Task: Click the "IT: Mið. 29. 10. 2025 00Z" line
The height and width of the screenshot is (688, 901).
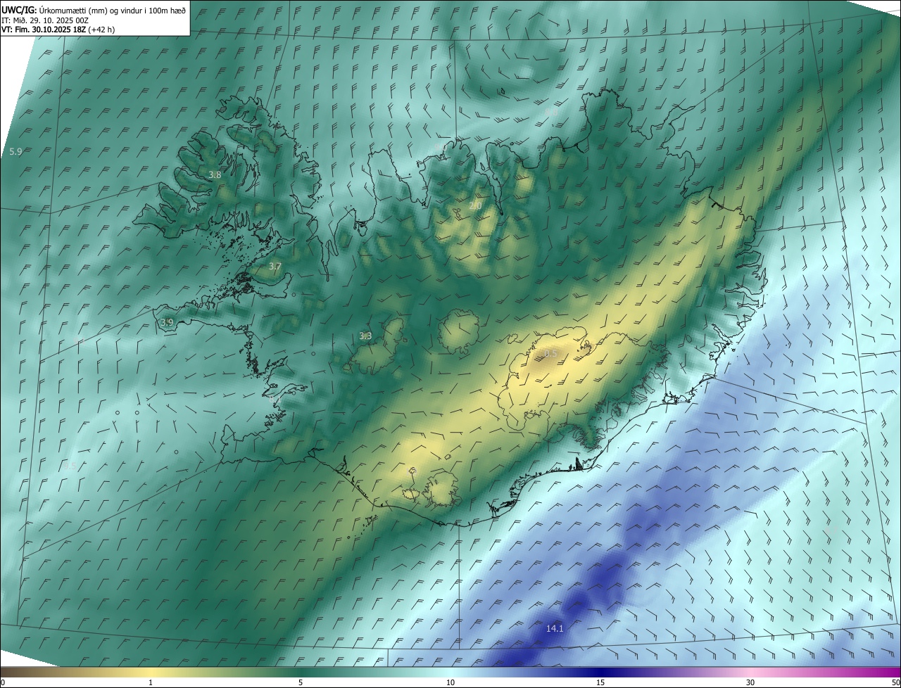Action: 44,20
